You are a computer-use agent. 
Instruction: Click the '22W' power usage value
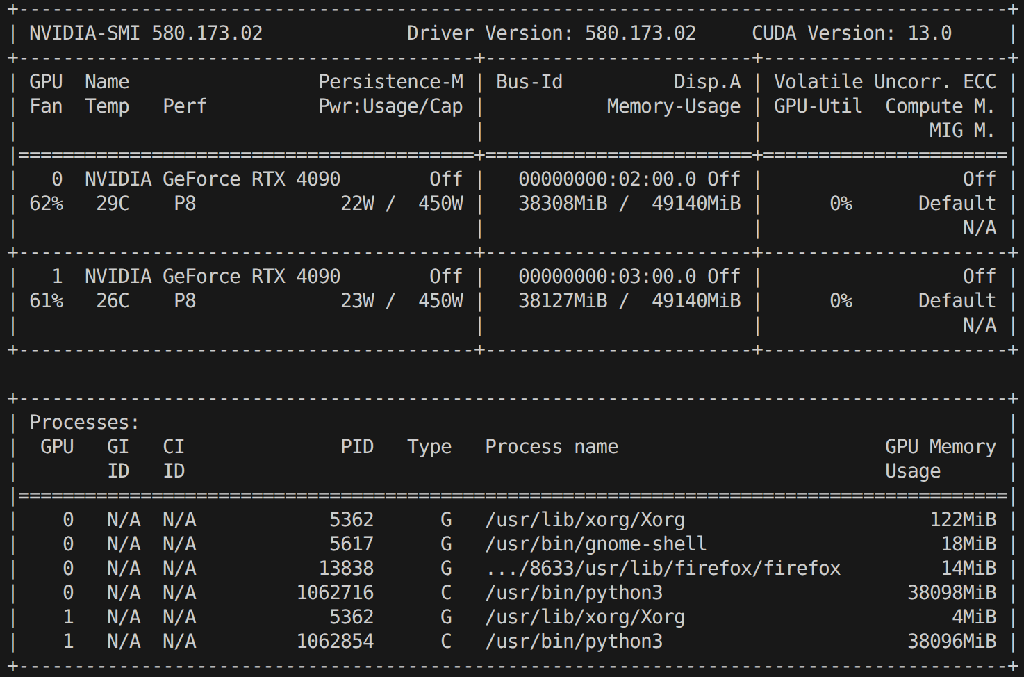[357, 204]
